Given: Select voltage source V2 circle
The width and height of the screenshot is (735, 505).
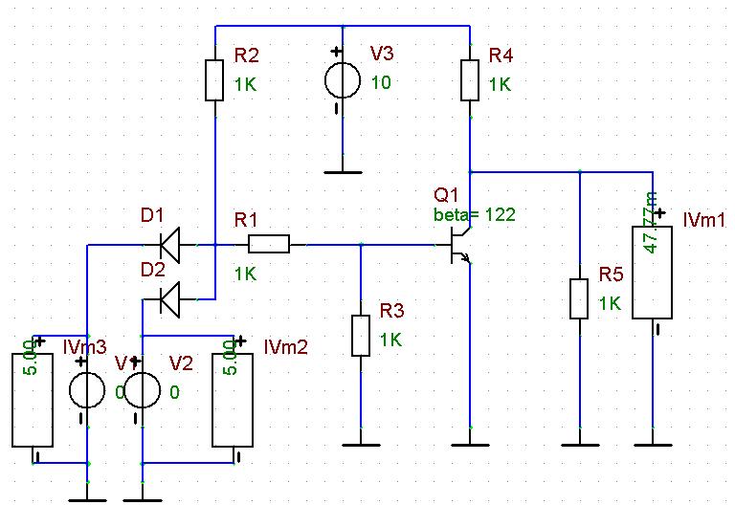Looking at the screenshot, I should click(142, 390).
